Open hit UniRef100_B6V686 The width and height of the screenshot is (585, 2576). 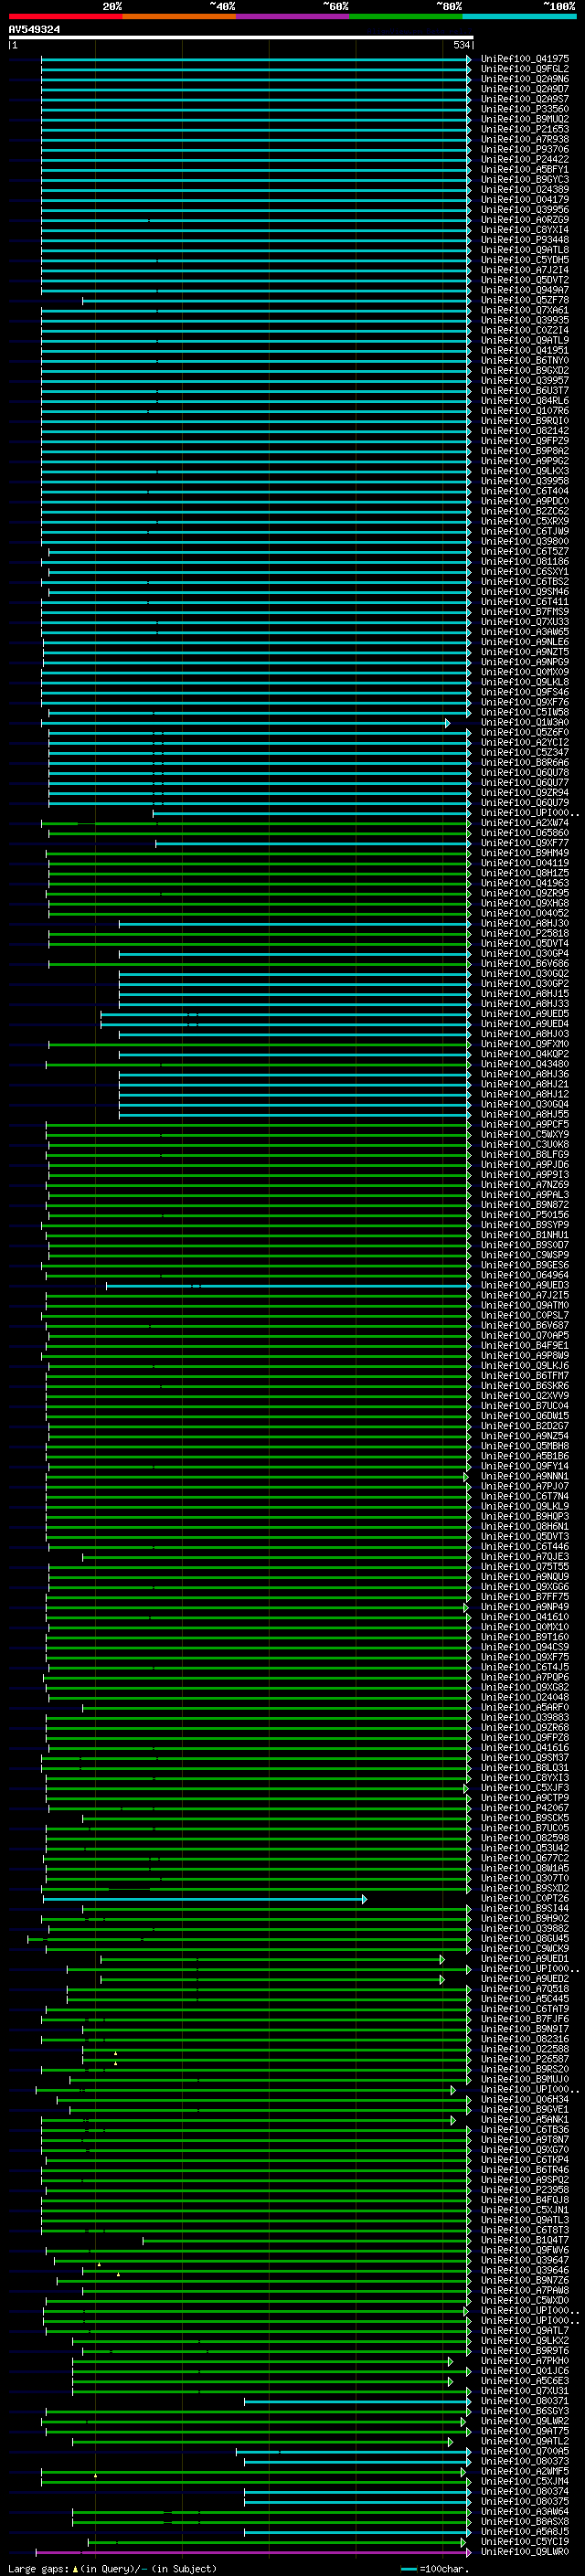(x=525, y=964)
